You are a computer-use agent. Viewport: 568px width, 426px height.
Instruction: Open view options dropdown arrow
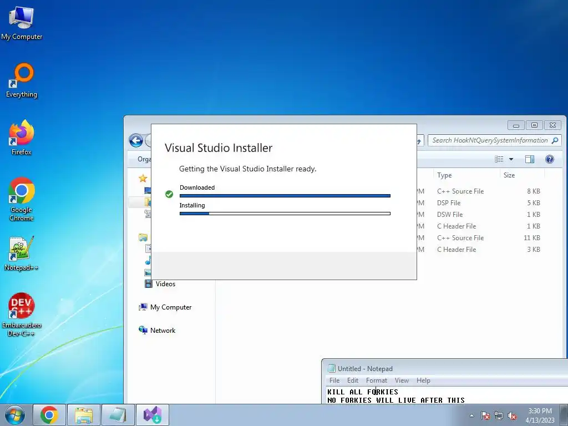(x=511, y=159)
